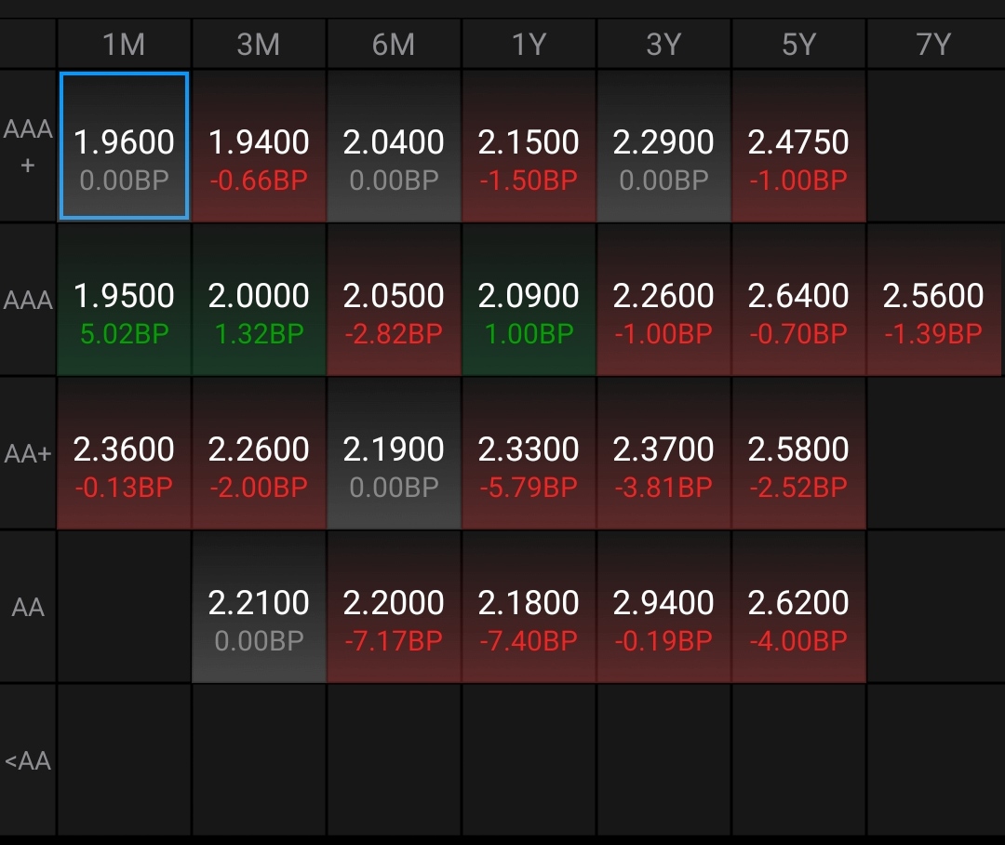Select the AAA+ rating row label
This screenshot has width=1005, height=845.
[28, 146]
